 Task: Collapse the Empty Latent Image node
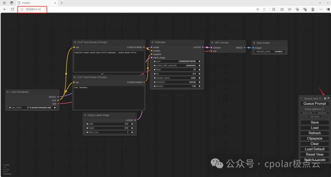point(85,115)
